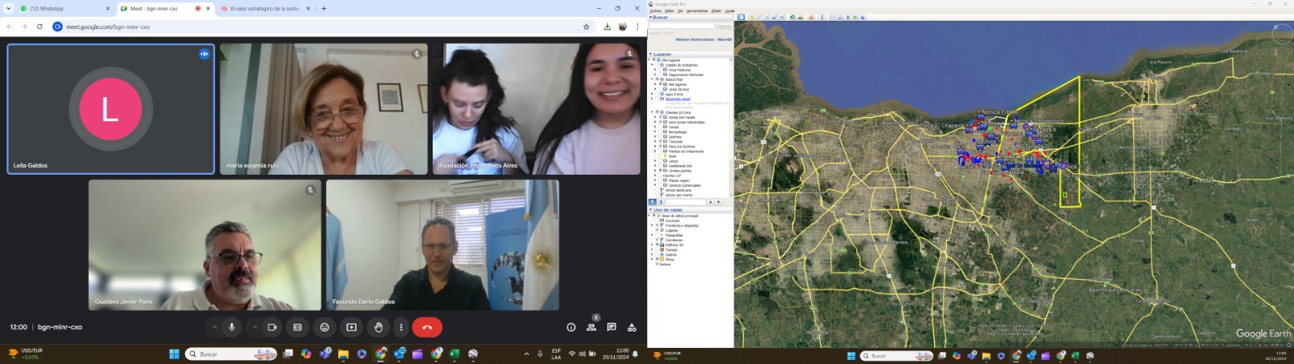Toggle captions in the Meet toolbar
Image resolution: width=1294 pixels, height=364 pixels.
(298, 328)
